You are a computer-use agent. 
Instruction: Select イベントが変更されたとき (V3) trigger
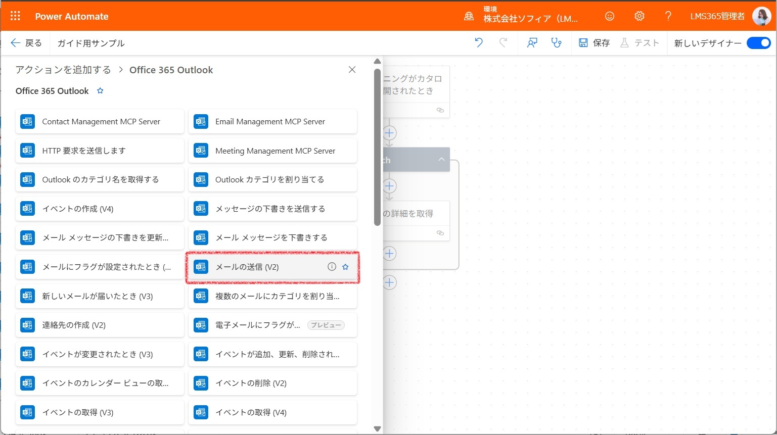[x=100, y=354]
